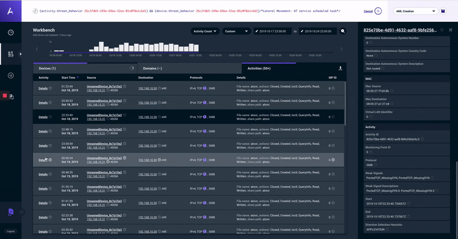
Task: Edit the end date 2019-10-24 23:00:00
Action: (x=318, y=32)
